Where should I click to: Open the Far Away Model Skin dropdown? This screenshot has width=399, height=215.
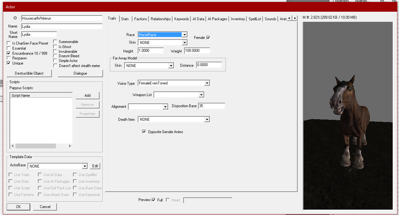click(x=171, y=65)
